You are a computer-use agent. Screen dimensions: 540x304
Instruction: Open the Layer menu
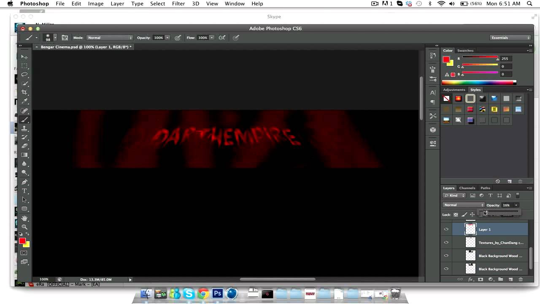tap(117, 4)
